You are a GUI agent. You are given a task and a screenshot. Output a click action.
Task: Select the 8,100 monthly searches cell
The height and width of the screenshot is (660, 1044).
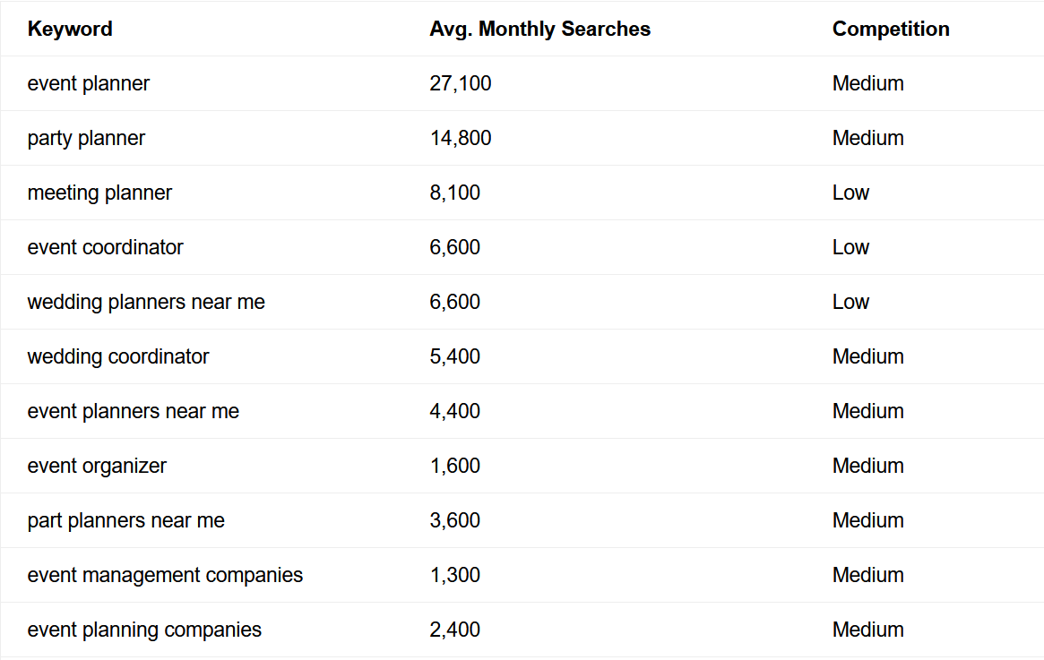pyautogui.click(x=454, y=193)
